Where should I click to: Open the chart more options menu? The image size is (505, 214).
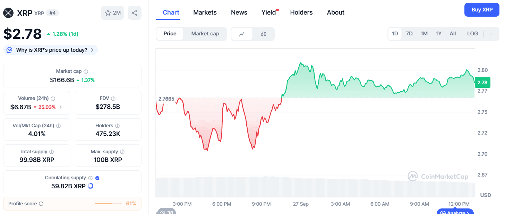pos(492,34)
